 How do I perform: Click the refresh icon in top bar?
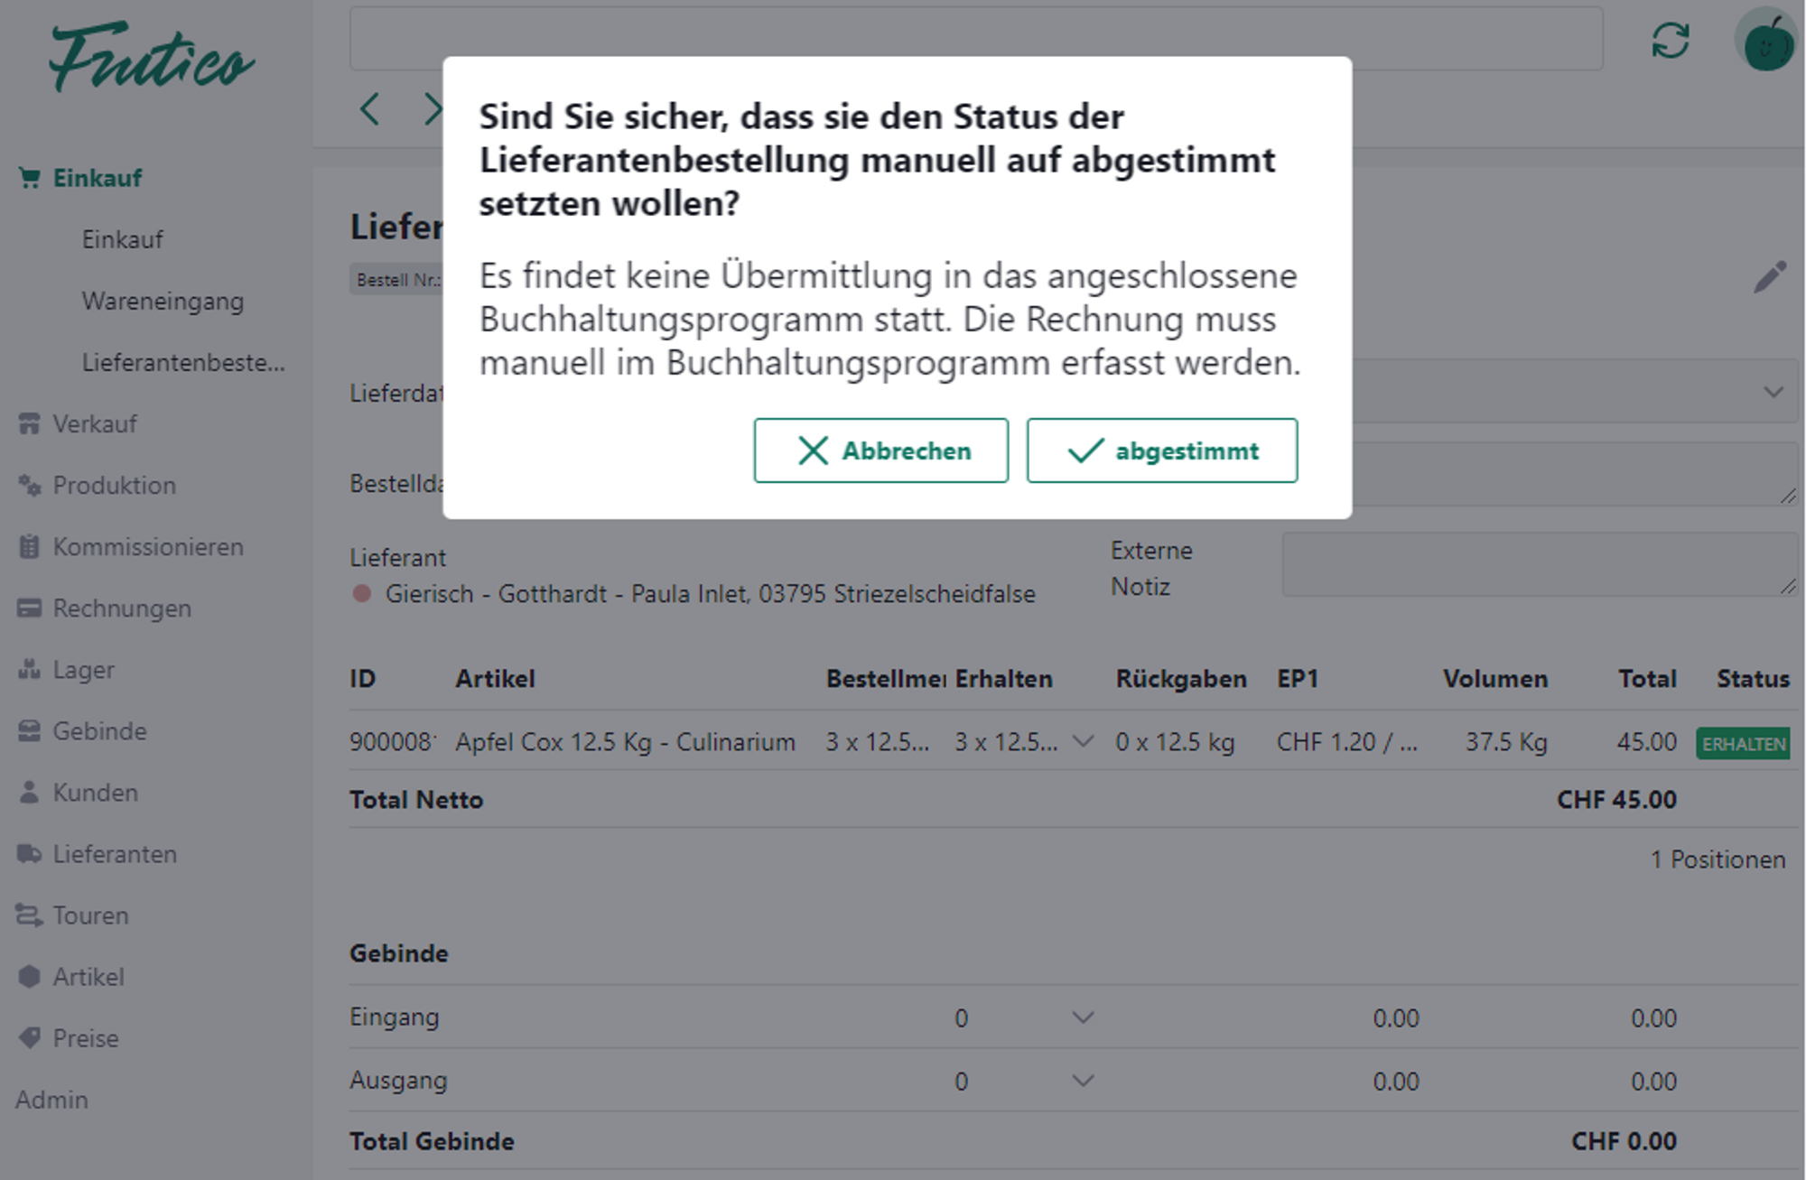tap(1670, 41)
